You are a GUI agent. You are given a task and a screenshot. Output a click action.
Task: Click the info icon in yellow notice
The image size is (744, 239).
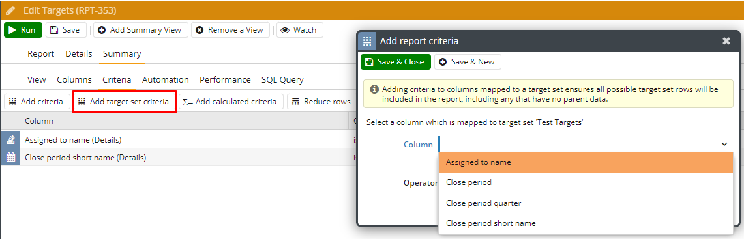click(x=374, y=89)
